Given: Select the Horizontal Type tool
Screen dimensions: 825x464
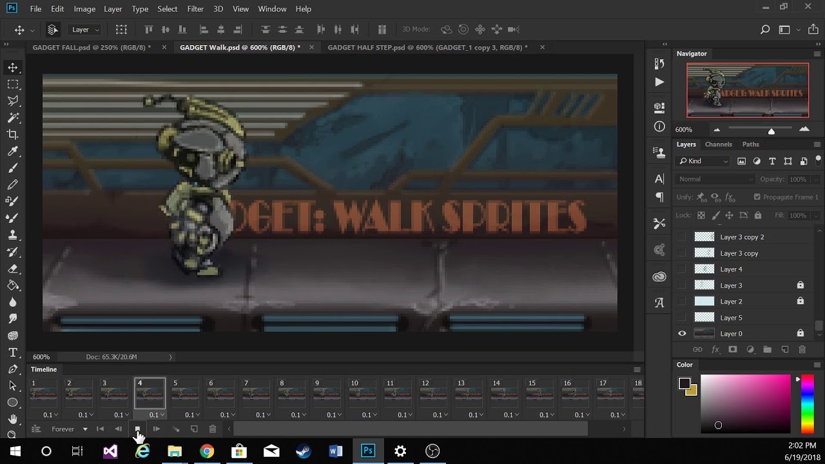Looking at the screenshot, I should coord(12,353).
